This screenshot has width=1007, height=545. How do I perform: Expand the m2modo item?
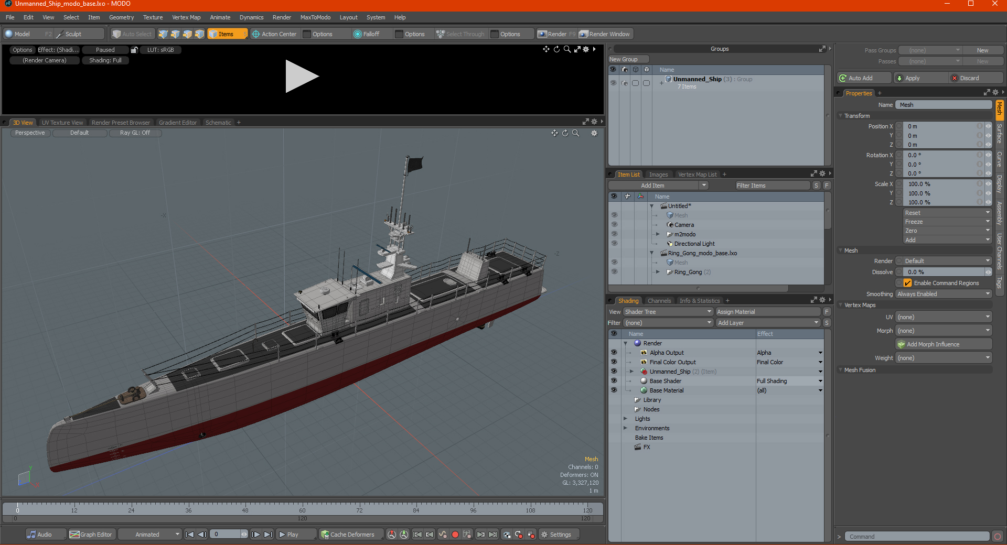pos(658,234)
